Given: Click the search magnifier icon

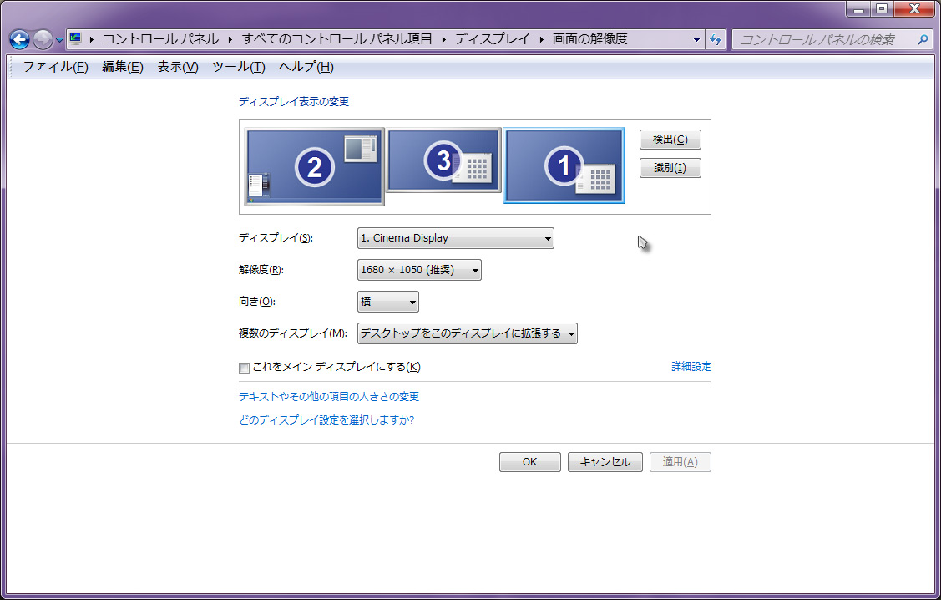Looking at the screenshot, I should pyautogui.click(x=923, y=39).
